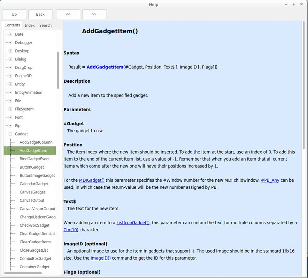
Task: Open the ClearGadgetItemList topic
Action: click(37, 234)
